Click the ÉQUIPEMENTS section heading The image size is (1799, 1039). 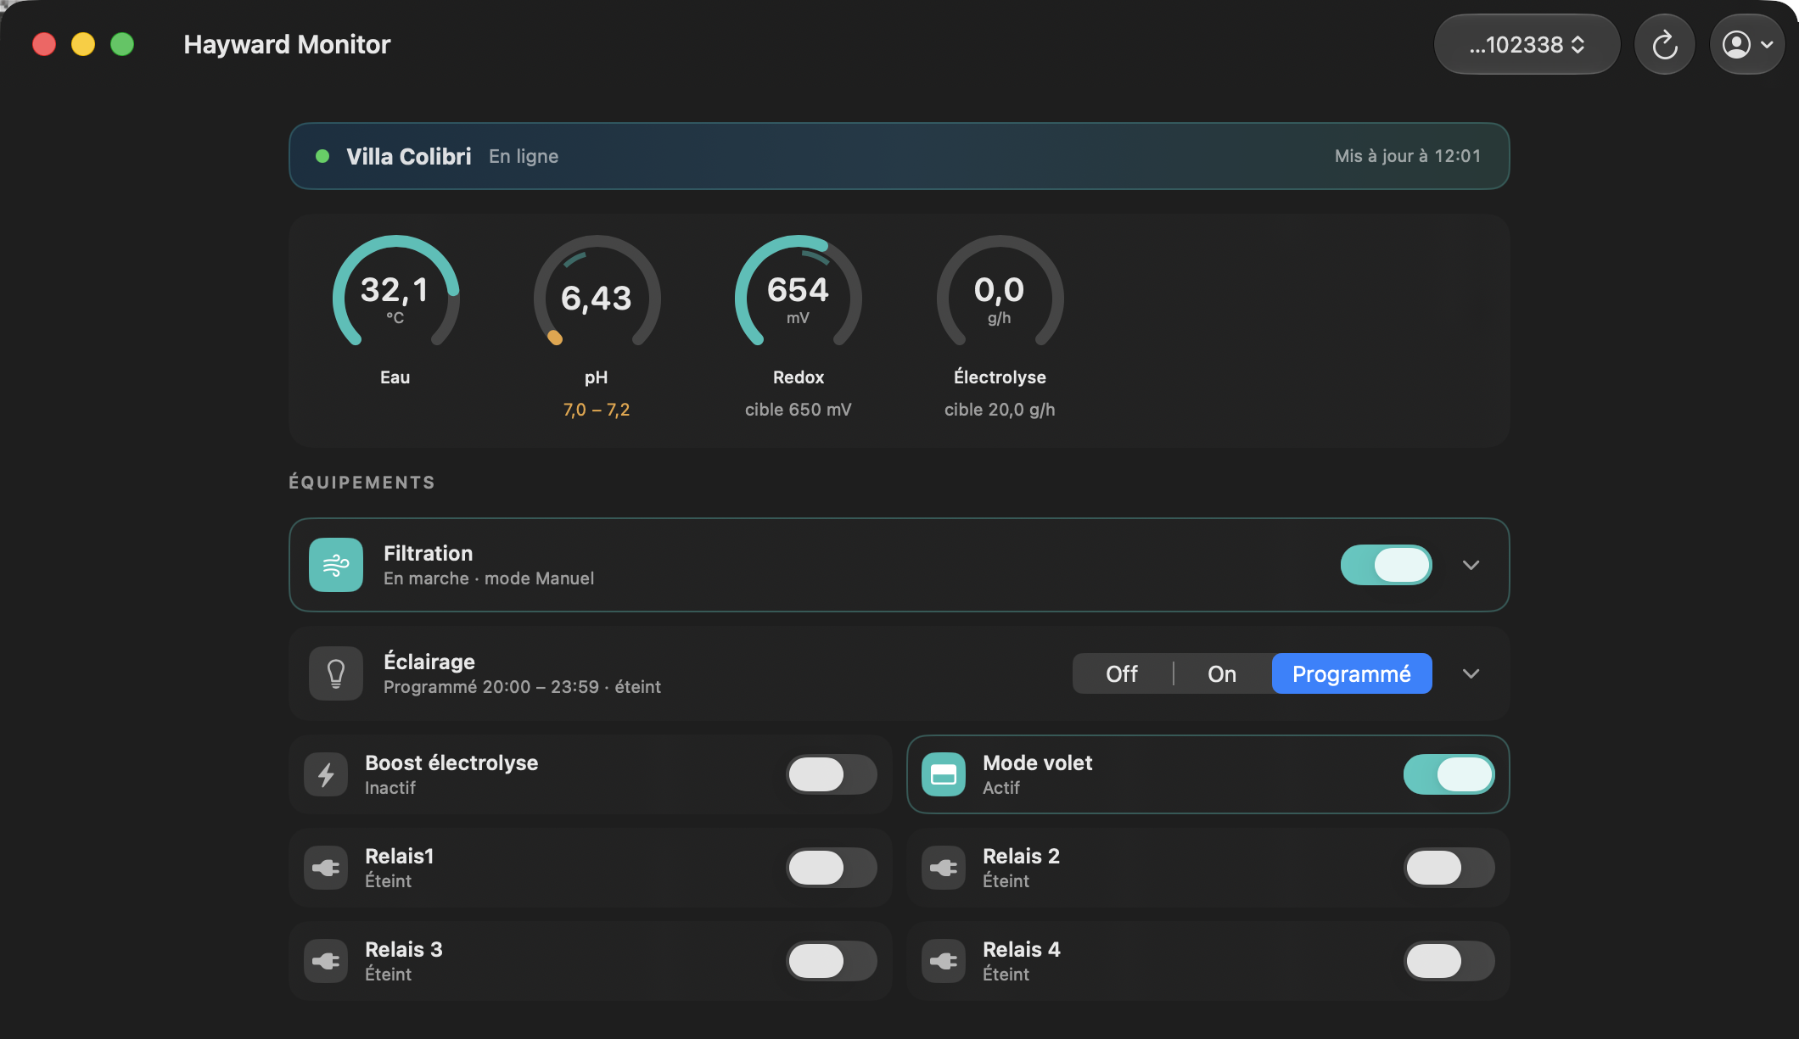(362, 483)
